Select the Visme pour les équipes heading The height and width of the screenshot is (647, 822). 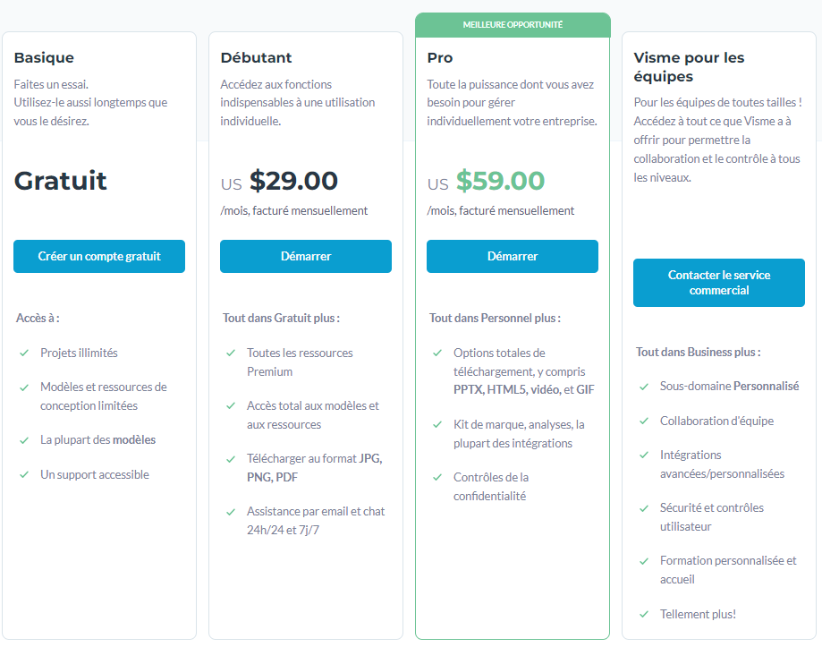click(689, 67)
